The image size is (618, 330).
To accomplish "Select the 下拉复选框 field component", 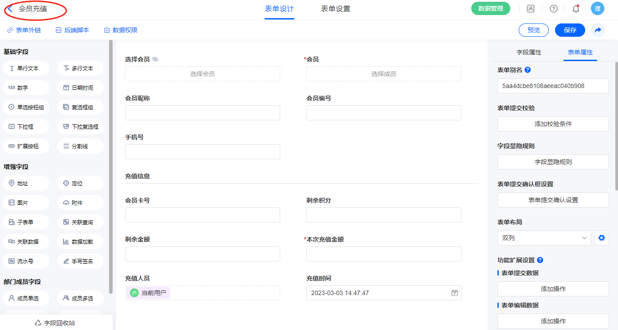I will coord(80,127).
